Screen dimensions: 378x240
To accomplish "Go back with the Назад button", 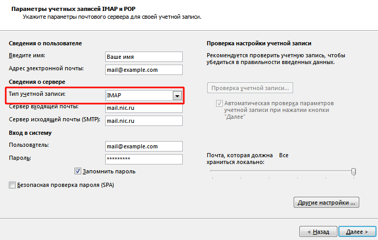I will [x=318, y=232].
